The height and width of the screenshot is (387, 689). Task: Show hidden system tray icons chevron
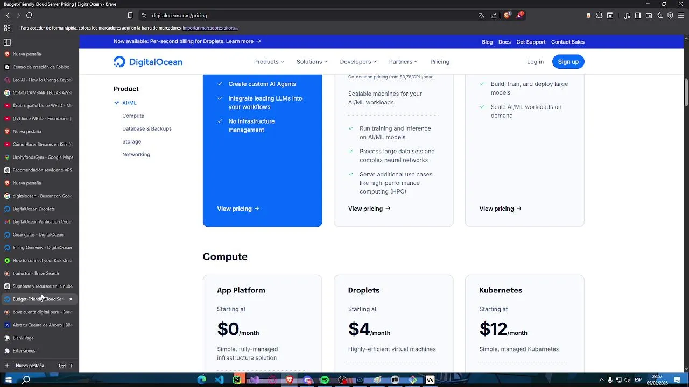pyautogui.click(x=602, y=380)
